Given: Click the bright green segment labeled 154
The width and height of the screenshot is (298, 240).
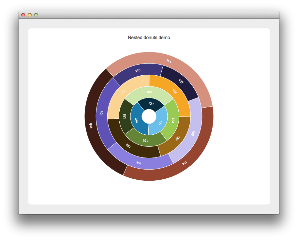Looking at the screenshot, I should (173, 120).
